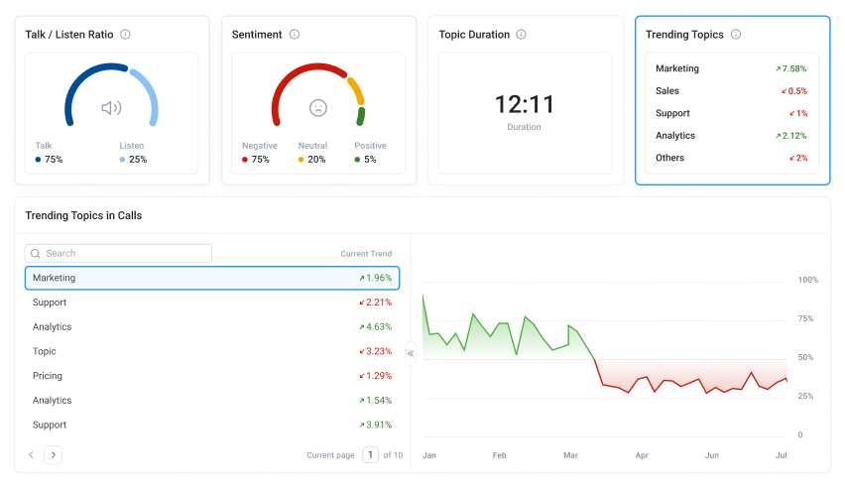
Task: Select the Pricing topic row
Action: pos(212,376)
